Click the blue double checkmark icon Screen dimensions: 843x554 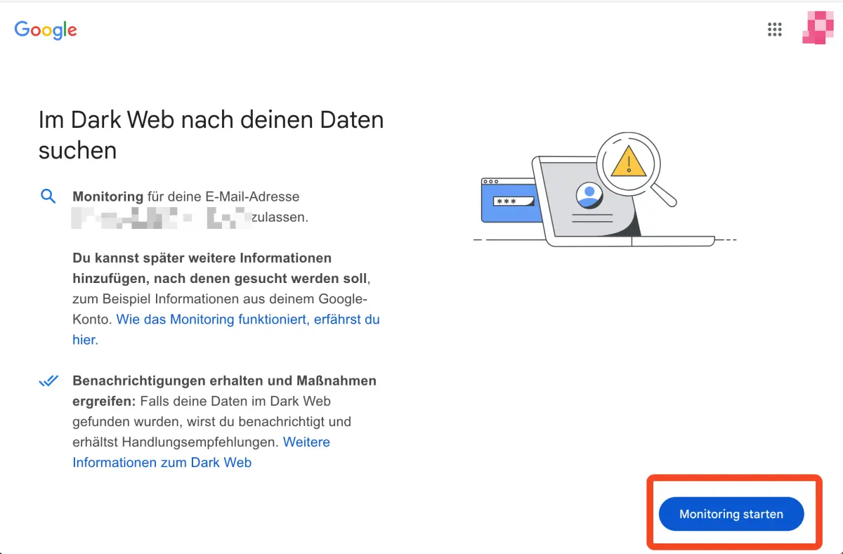coord(48,381)
